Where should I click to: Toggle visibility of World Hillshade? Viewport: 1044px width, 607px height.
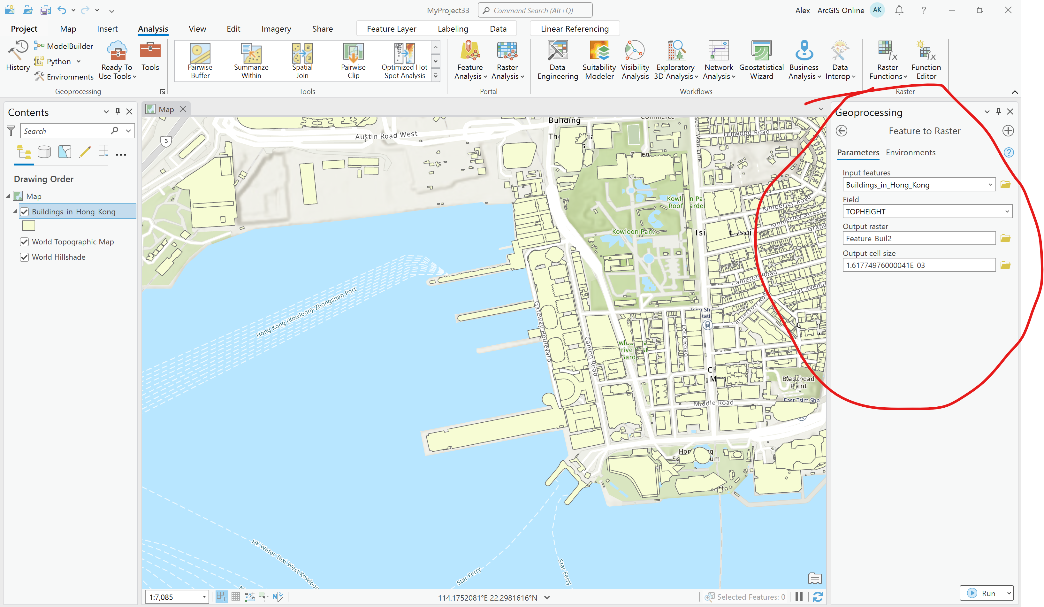click(25, 257)
